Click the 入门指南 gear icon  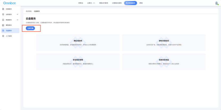coord(3,36)
